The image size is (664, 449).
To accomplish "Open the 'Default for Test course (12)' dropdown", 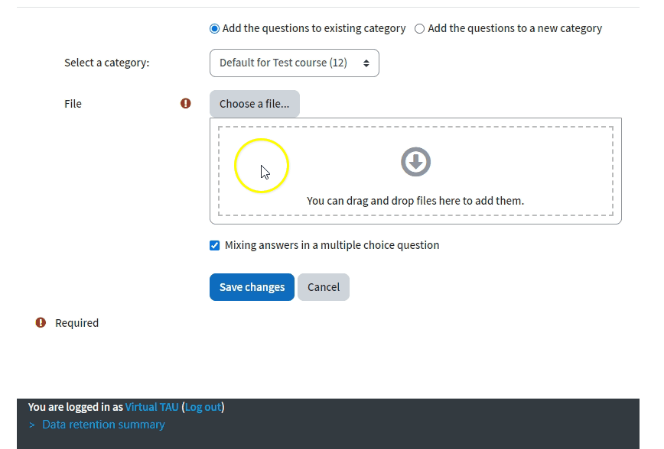I will coord(294,63).
